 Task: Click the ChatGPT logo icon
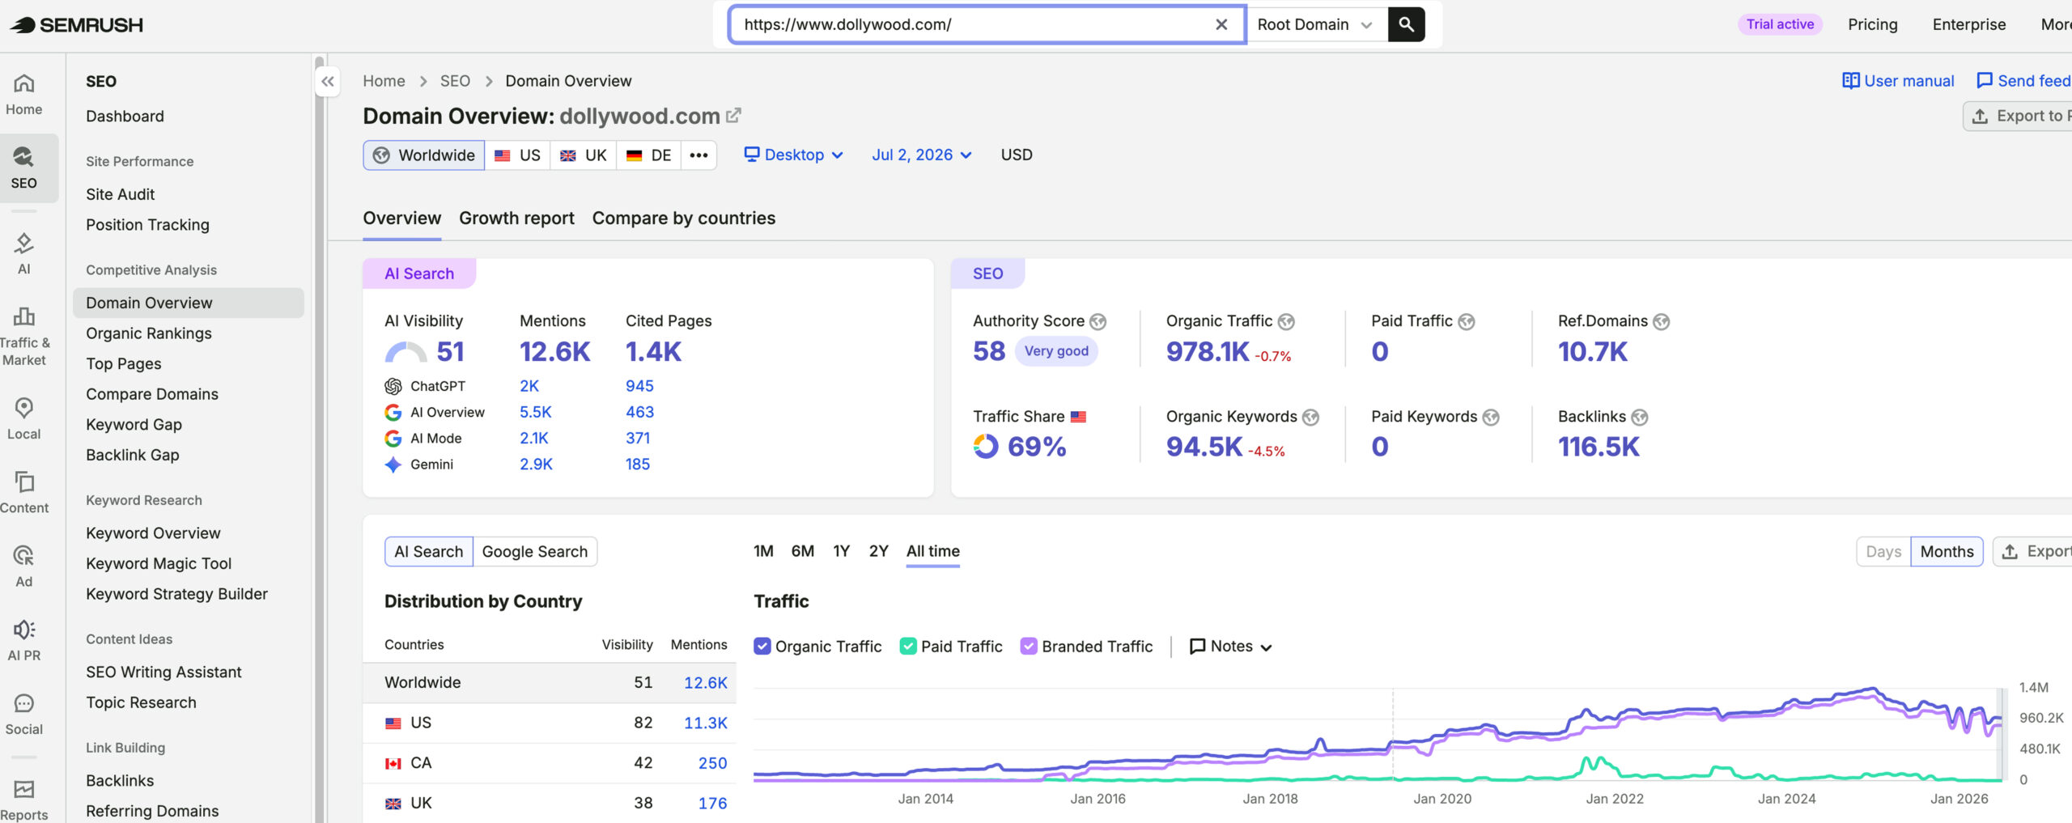coord(393,386)
